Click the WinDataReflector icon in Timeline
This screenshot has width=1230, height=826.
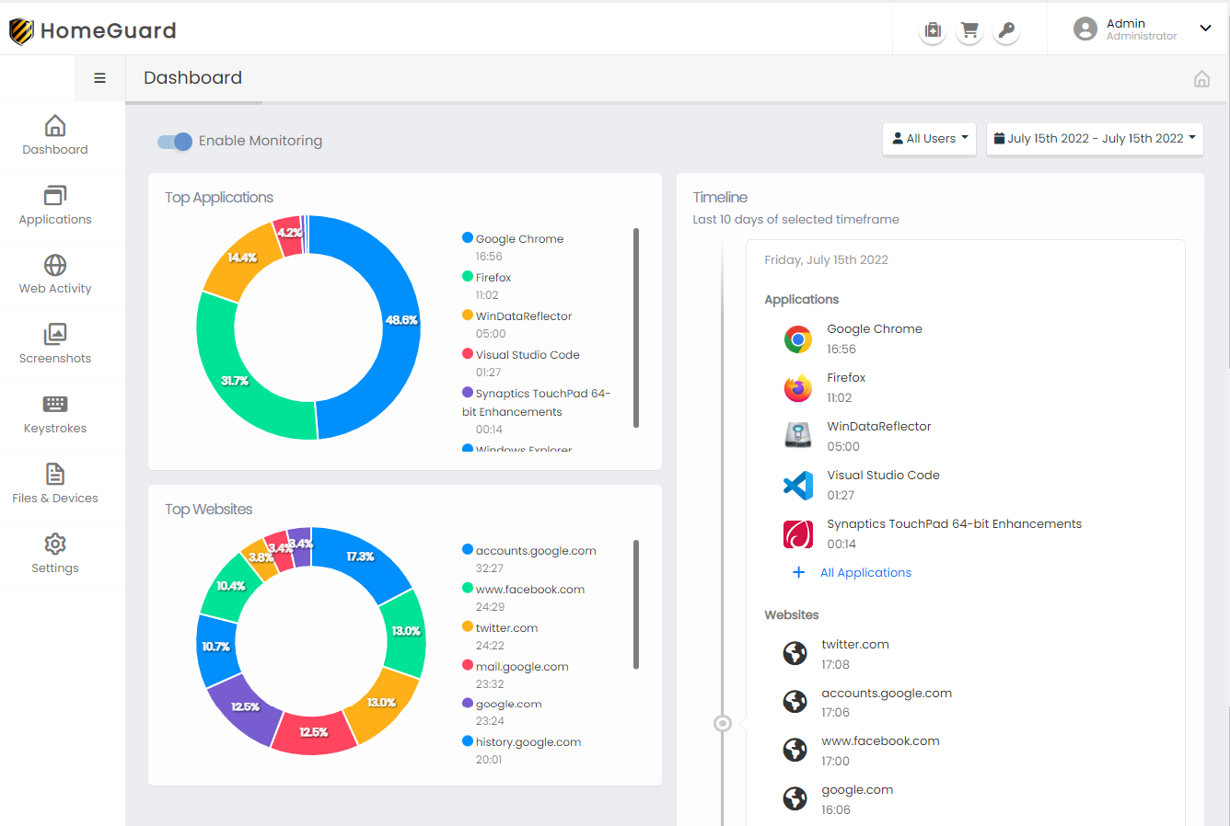[x=798, y=435]
